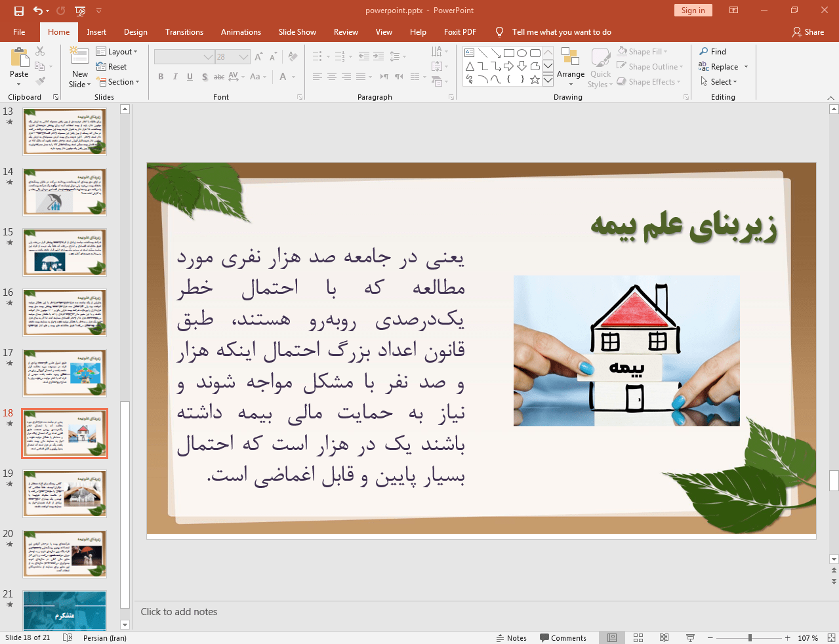The width and height of the screenshot is (839, 644).
Task: Open the font name combo box
Action: pos(184,57)
